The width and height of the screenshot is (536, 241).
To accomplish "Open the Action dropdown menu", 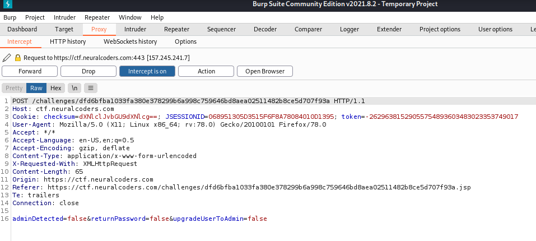I will point(206,71).
